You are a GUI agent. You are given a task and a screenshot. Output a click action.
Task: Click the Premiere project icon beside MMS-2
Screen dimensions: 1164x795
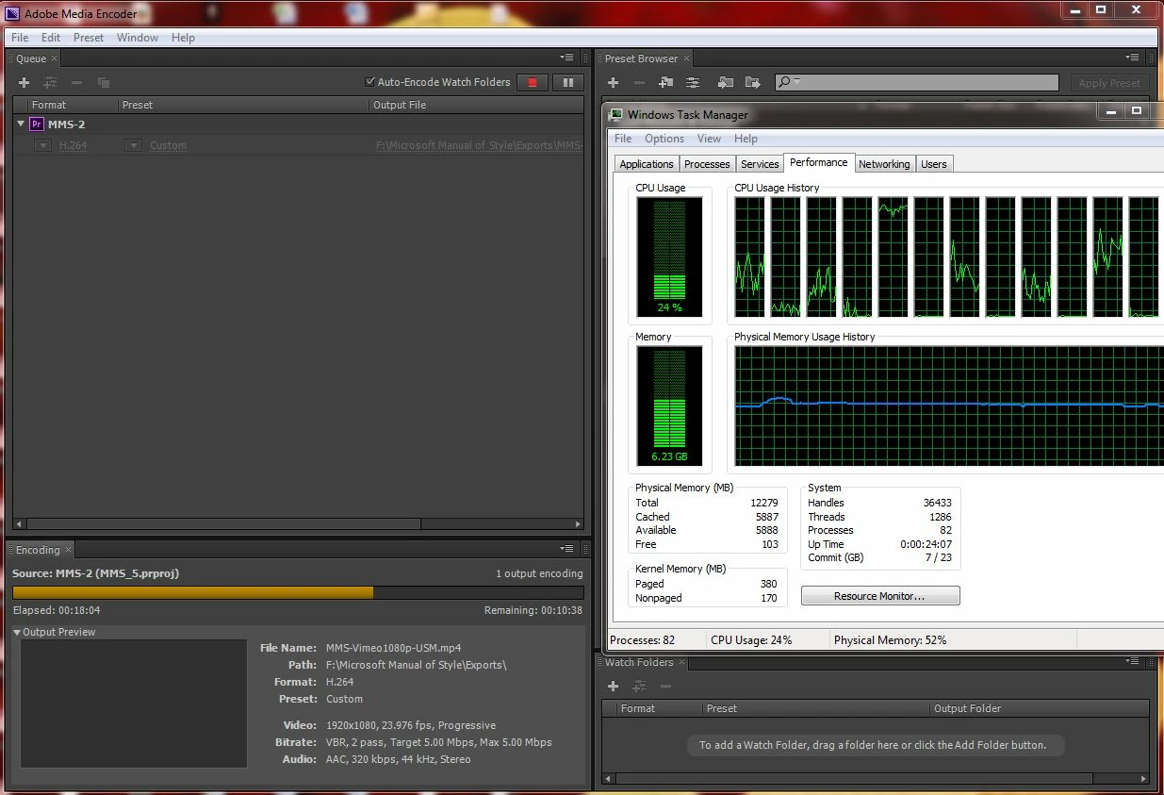pos(37,124)
